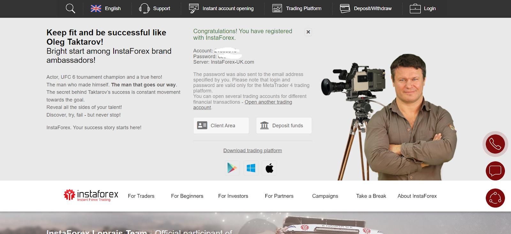
Task: Open the For Partners menu
Action: [279, 196]
